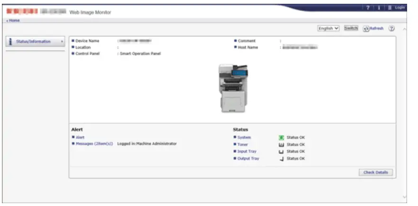Click the scroll up arrow at page top
Viewport: 418px width, 206px height.
coord(404,29)
